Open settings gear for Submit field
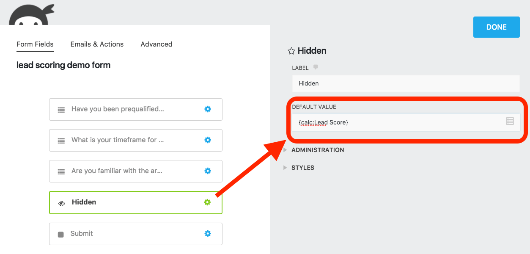The height and width of the screenshot is (254, 530). click(208, 233)
